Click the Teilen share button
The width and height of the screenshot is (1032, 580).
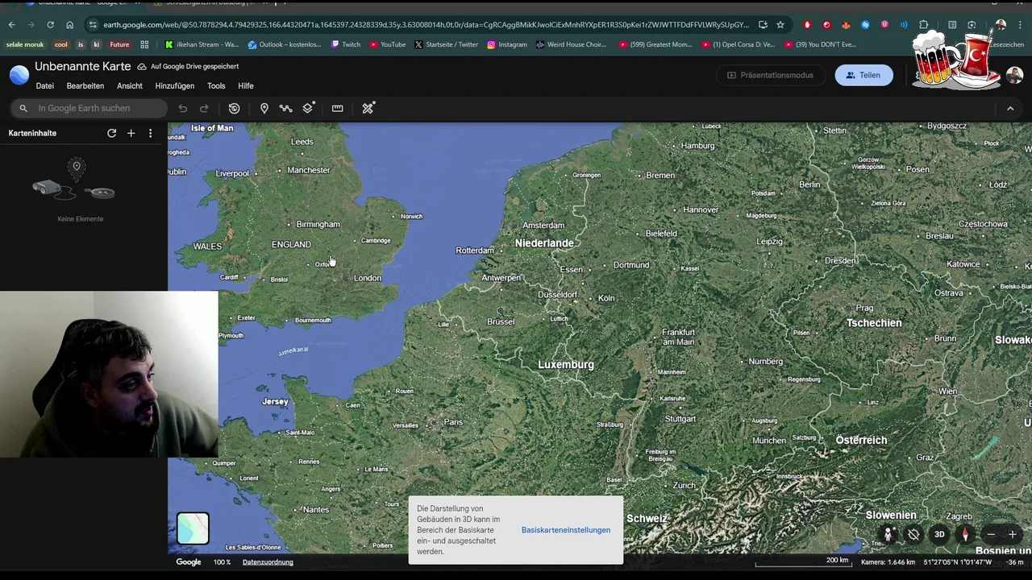pos(863,75)
